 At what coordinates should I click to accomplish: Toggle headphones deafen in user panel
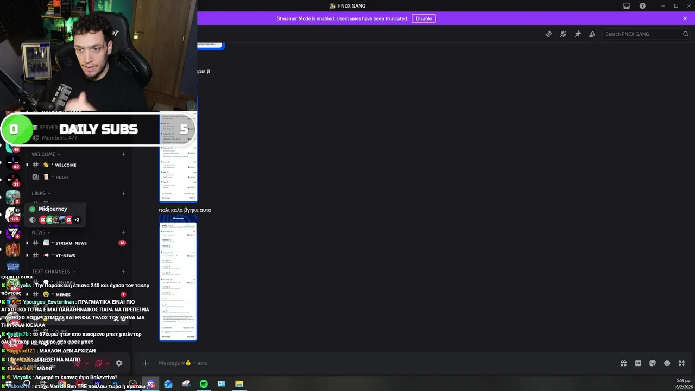(x=98, y=363)
